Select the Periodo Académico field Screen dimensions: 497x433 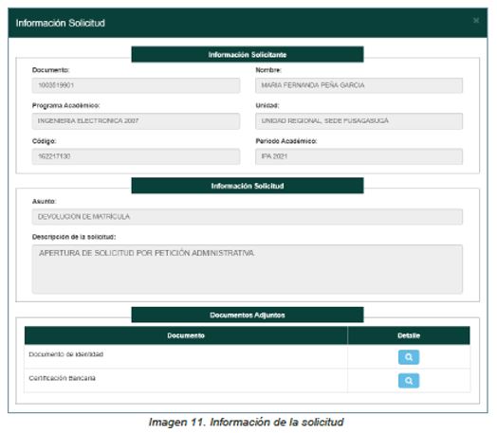tap(359, 156)
